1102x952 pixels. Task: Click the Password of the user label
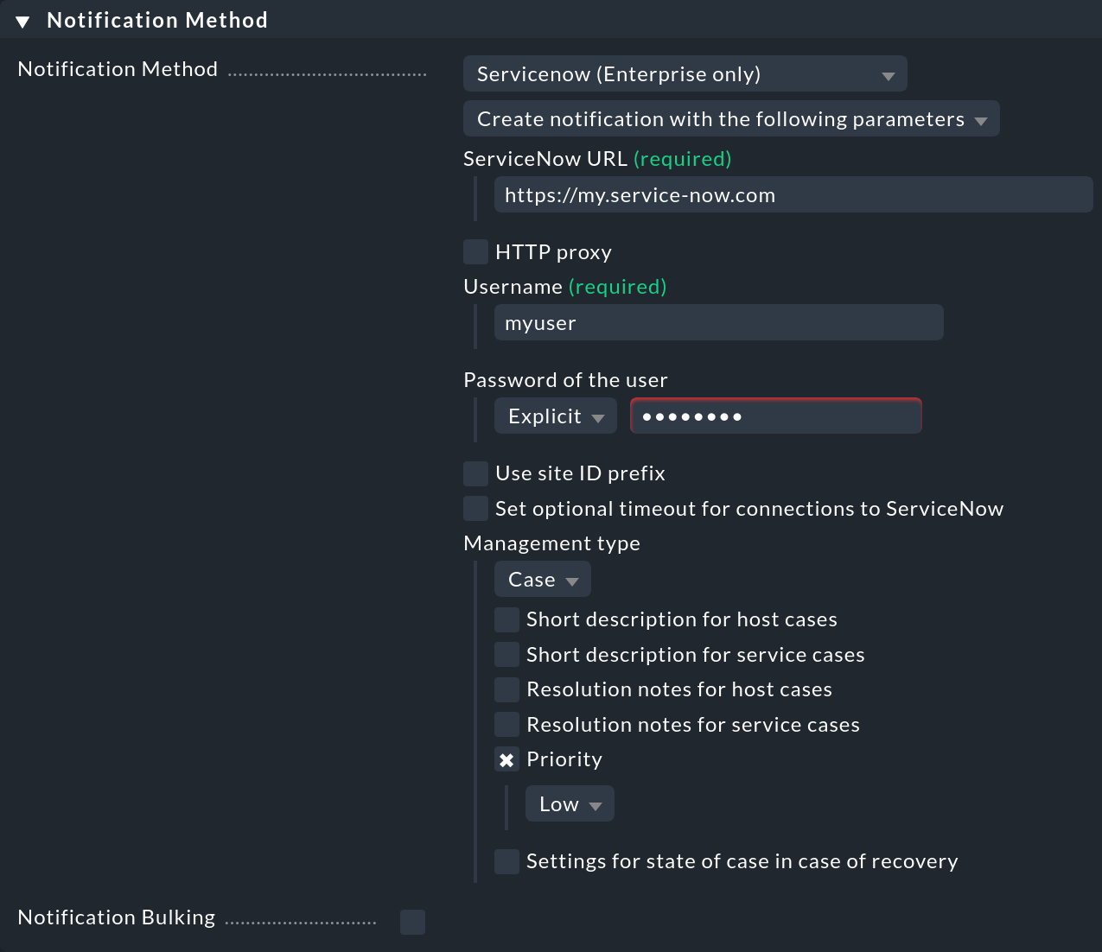coord(565,380)
